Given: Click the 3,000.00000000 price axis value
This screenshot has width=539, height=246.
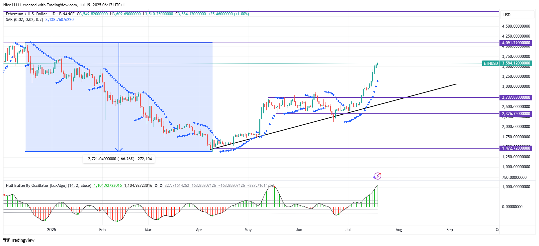Looking at the screenshot, I should [x=516, y=86].
